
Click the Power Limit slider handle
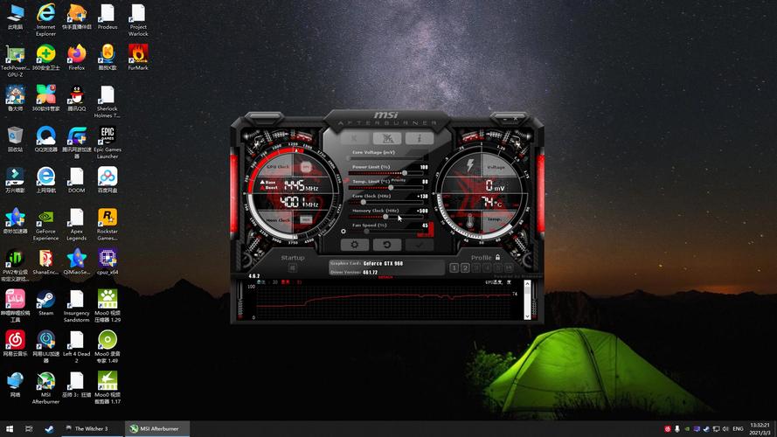click(405, 173)
